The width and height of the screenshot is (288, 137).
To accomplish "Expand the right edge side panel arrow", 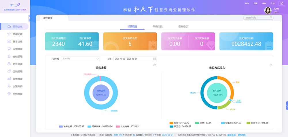I will (287, 105).
